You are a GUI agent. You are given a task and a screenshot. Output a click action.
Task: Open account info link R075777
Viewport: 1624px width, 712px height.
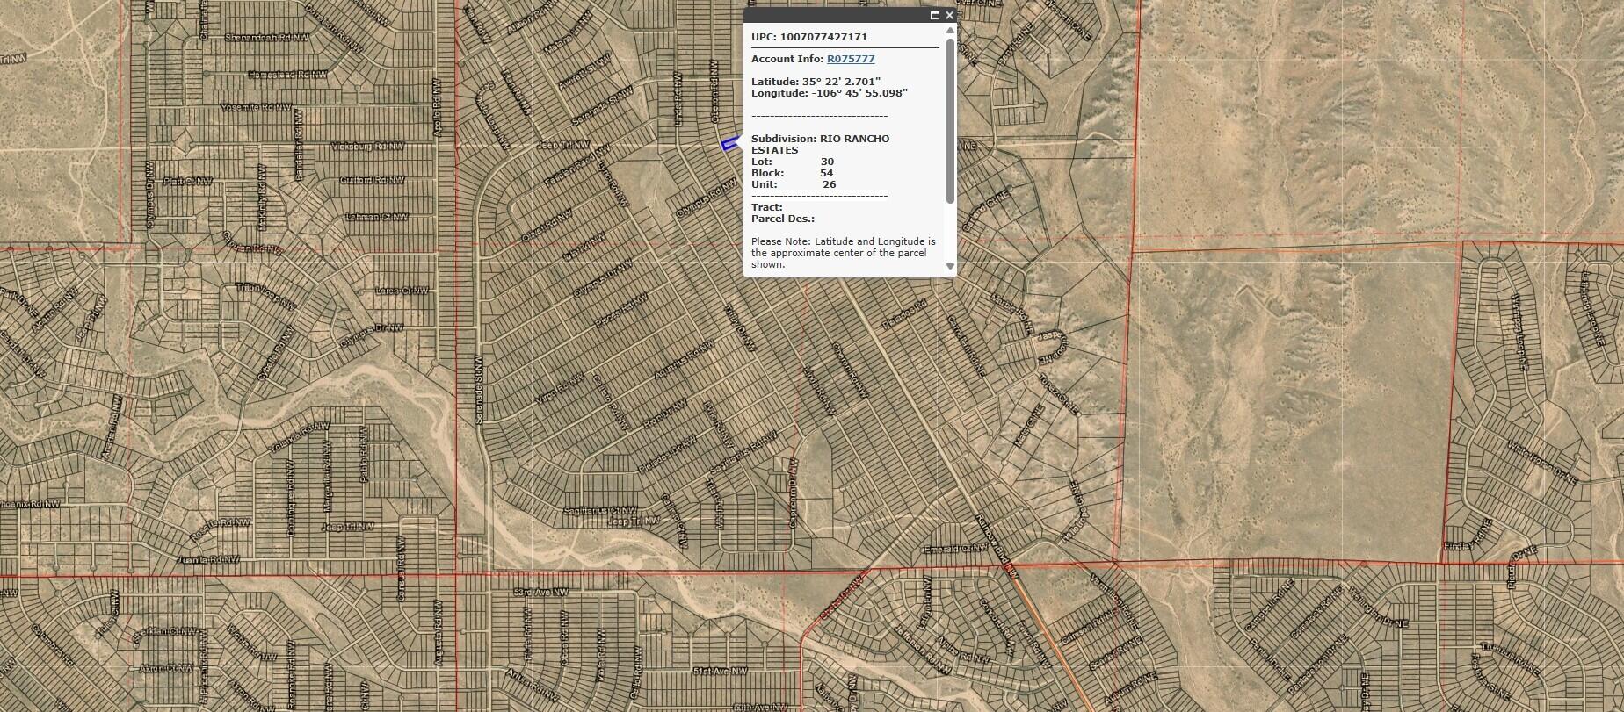tap(851, 59)
